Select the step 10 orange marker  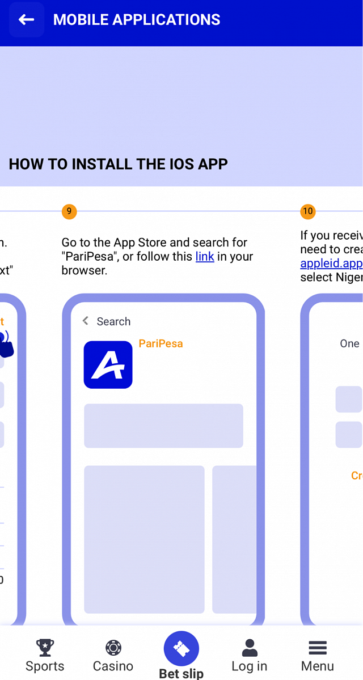tap(307, 211)
